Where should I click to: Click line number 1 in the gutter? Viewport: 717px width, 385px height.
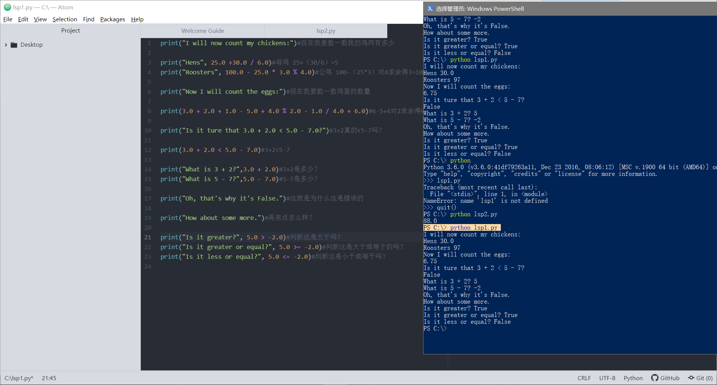[149, 43]
